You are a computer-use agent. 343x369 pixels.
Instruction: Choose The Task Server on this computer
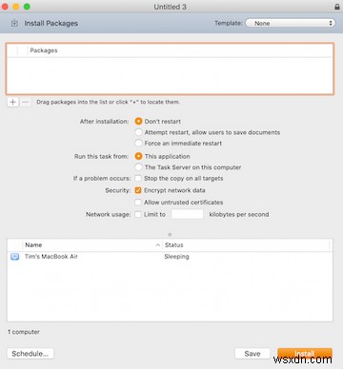pos(138,167)
